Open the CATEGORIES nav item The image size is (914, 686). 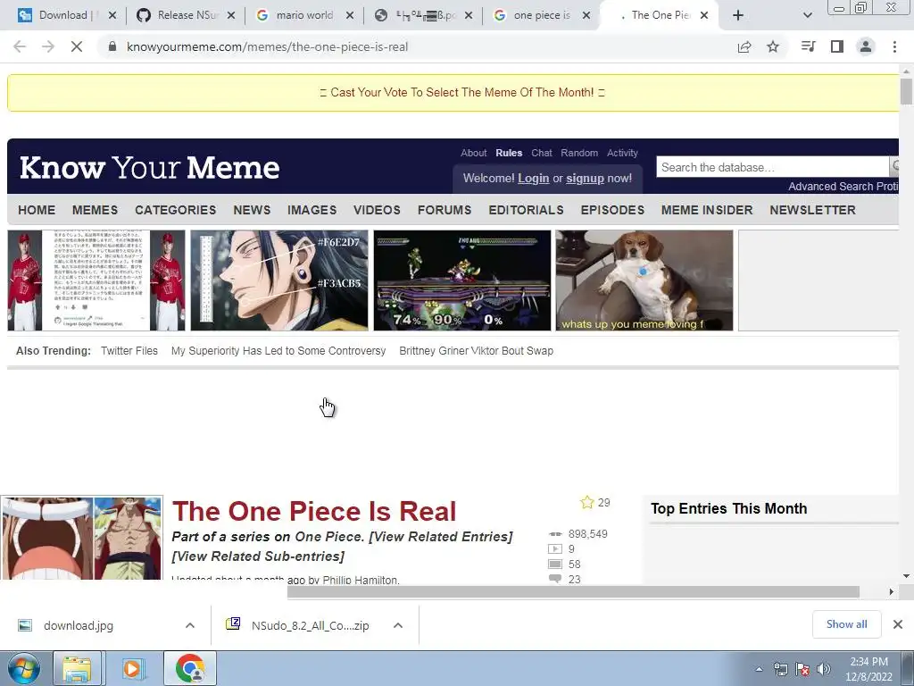(x=176, y=210)
